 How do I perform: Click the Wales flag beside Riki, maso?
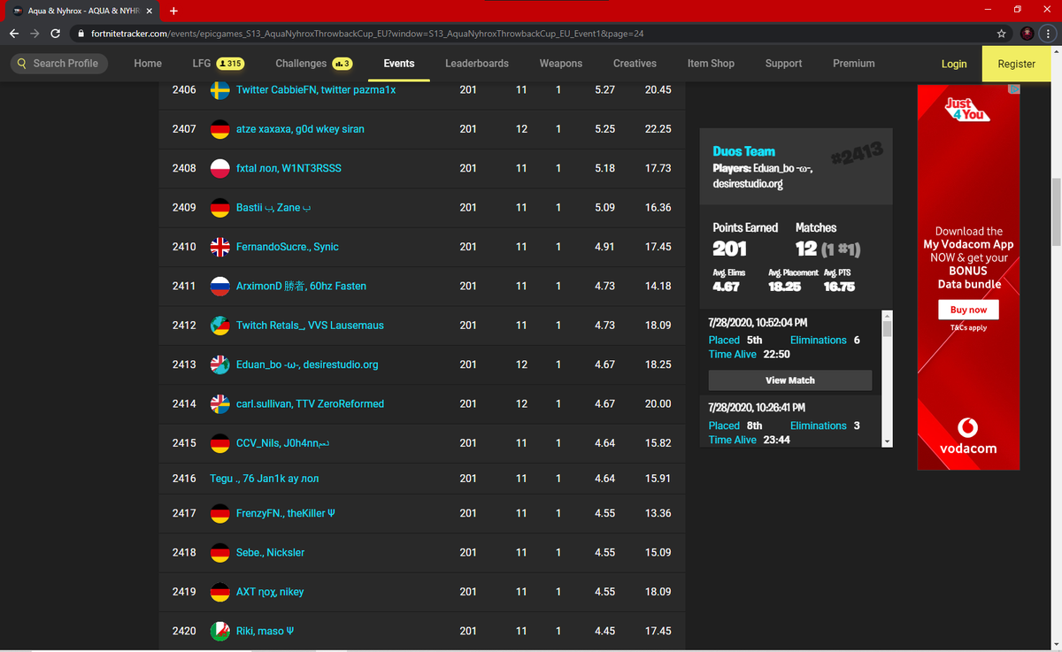(220, 631)
